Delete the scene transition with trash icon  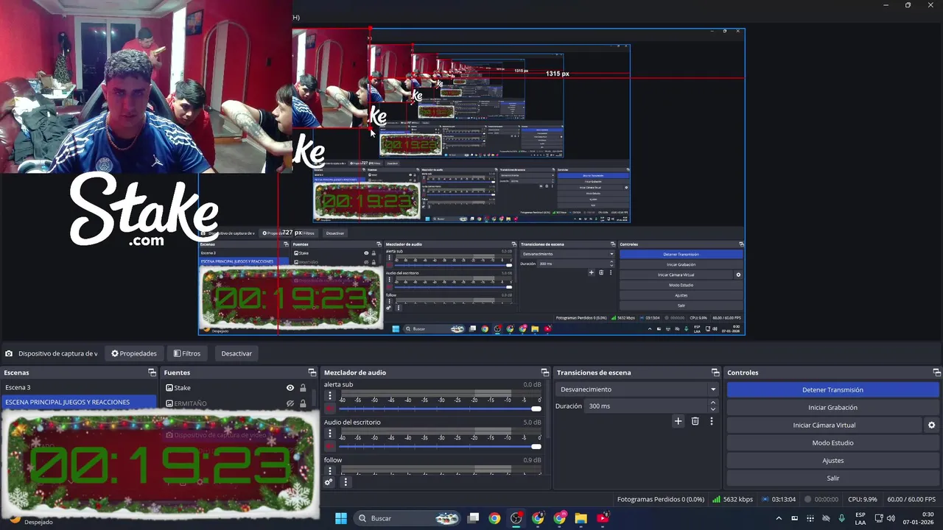(x=695, y=421)
